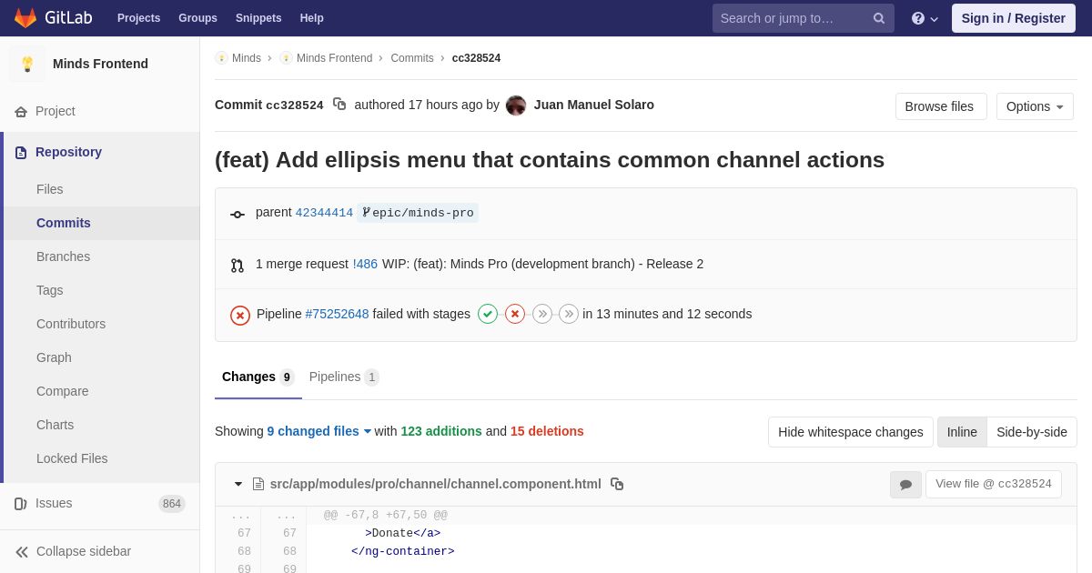The width and height of the screenshot is (1092, 573).
Task: Switch to Side-by-side diff view
Action: (x=1032, y=432)
